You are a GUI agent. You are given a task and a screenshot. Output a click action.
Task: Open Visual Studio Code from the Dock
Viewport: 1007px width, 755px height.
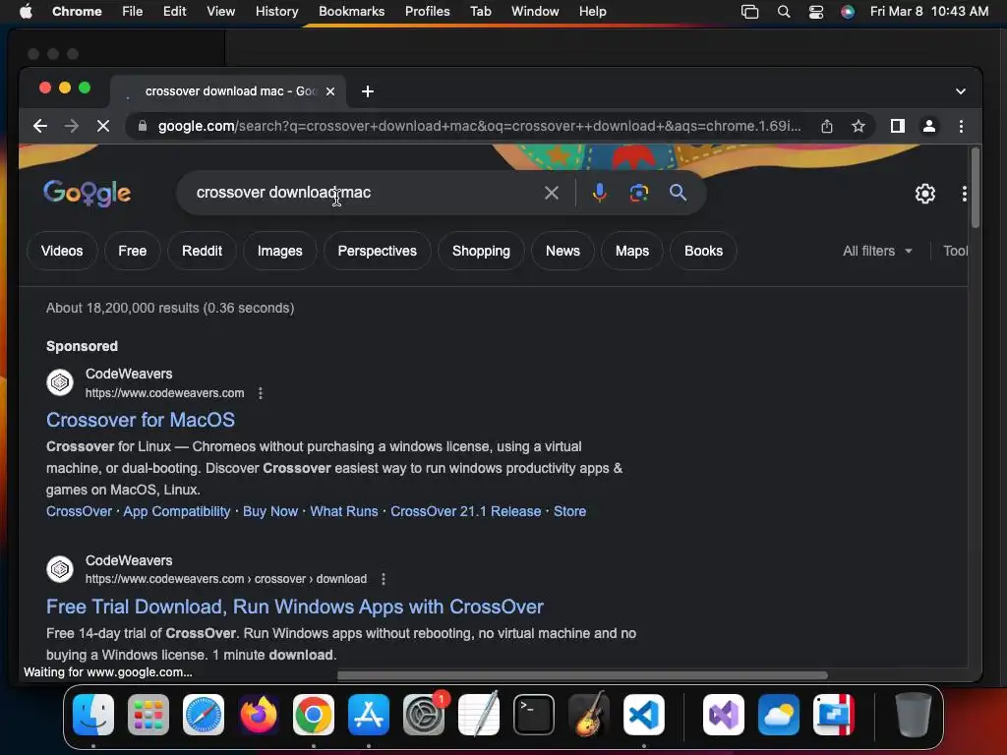pos(644,715)
